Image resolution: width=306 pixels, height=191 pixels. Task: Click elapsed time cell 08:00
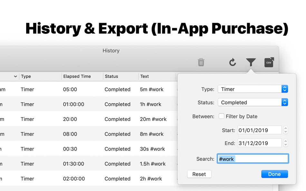(70, 134)
